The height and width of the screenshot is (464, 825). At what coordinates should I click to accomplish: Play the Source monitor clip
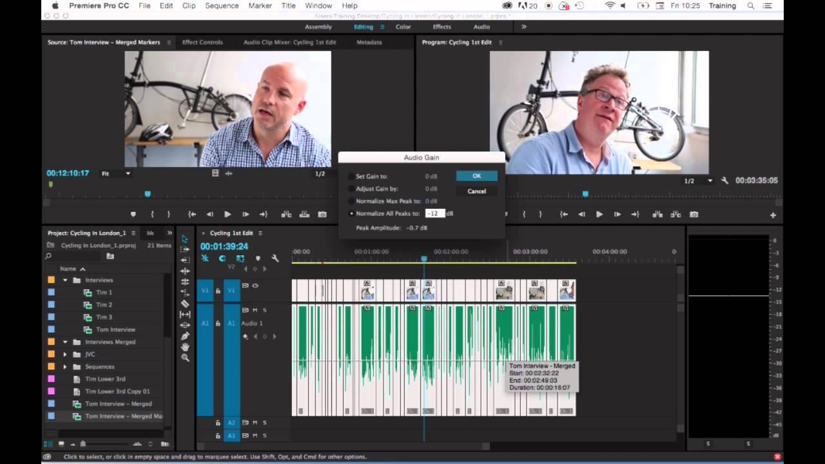228,215
